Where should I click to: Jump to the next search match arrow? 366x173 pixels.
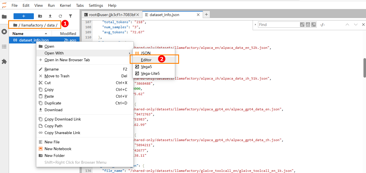point(356,25)
